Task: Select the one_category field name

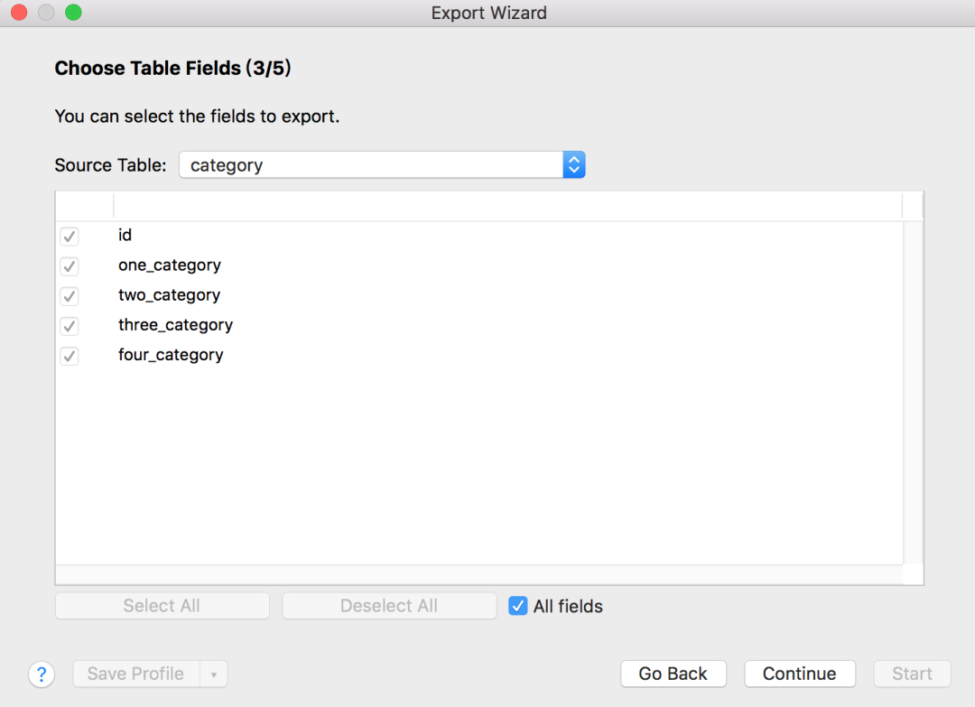Action: coord(170,265)
